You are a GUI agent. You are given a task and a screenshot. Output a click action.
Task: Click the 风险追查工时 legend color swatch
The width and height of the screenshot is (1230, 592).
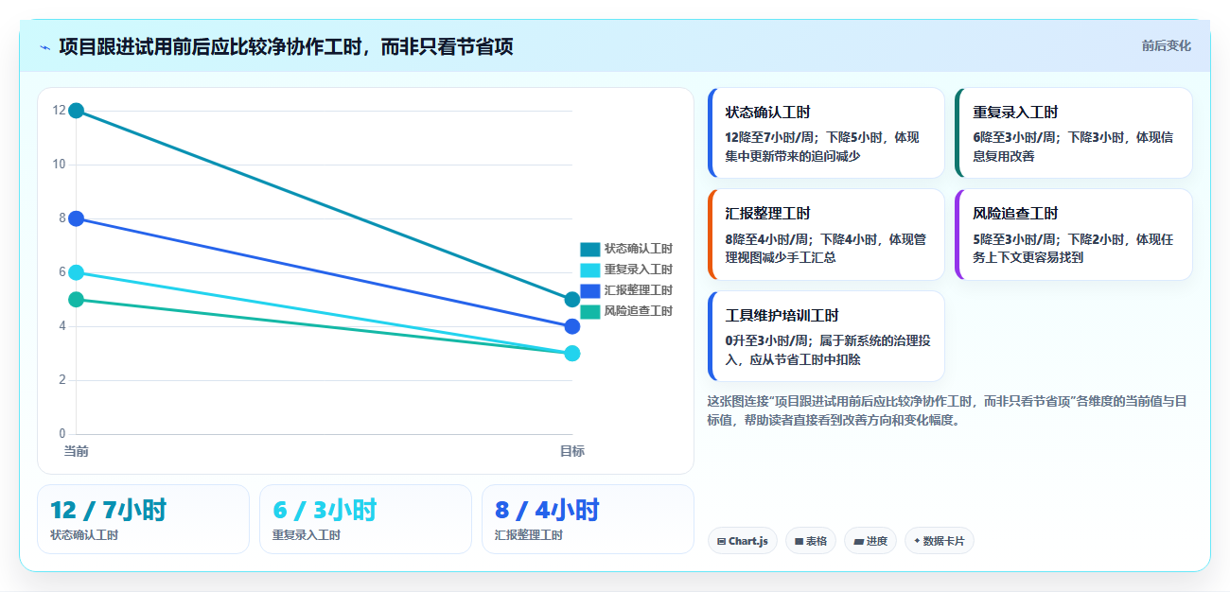pyautogui.click(x=590, y=311)
